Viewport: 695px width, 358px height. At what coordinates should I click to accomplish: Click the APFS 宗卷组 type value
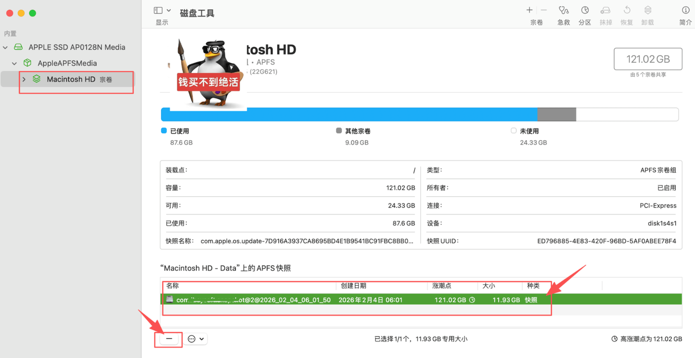pyautogui.click(x=658, y=170)
